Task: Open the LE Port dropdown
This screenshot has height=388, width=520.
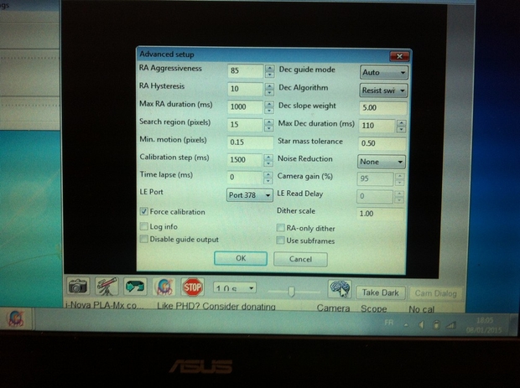Action: tap(250, 195)
